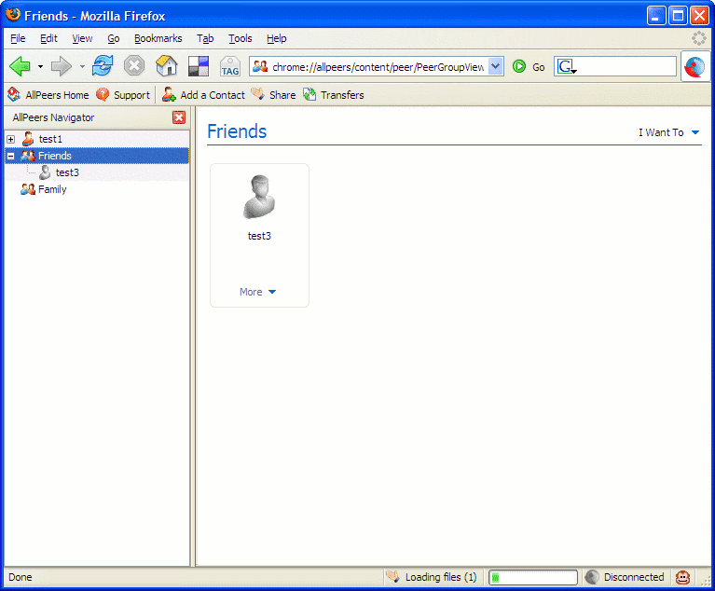715x591 pixels.
Task: Click the Done status bar text
Action: coord(21,577)
